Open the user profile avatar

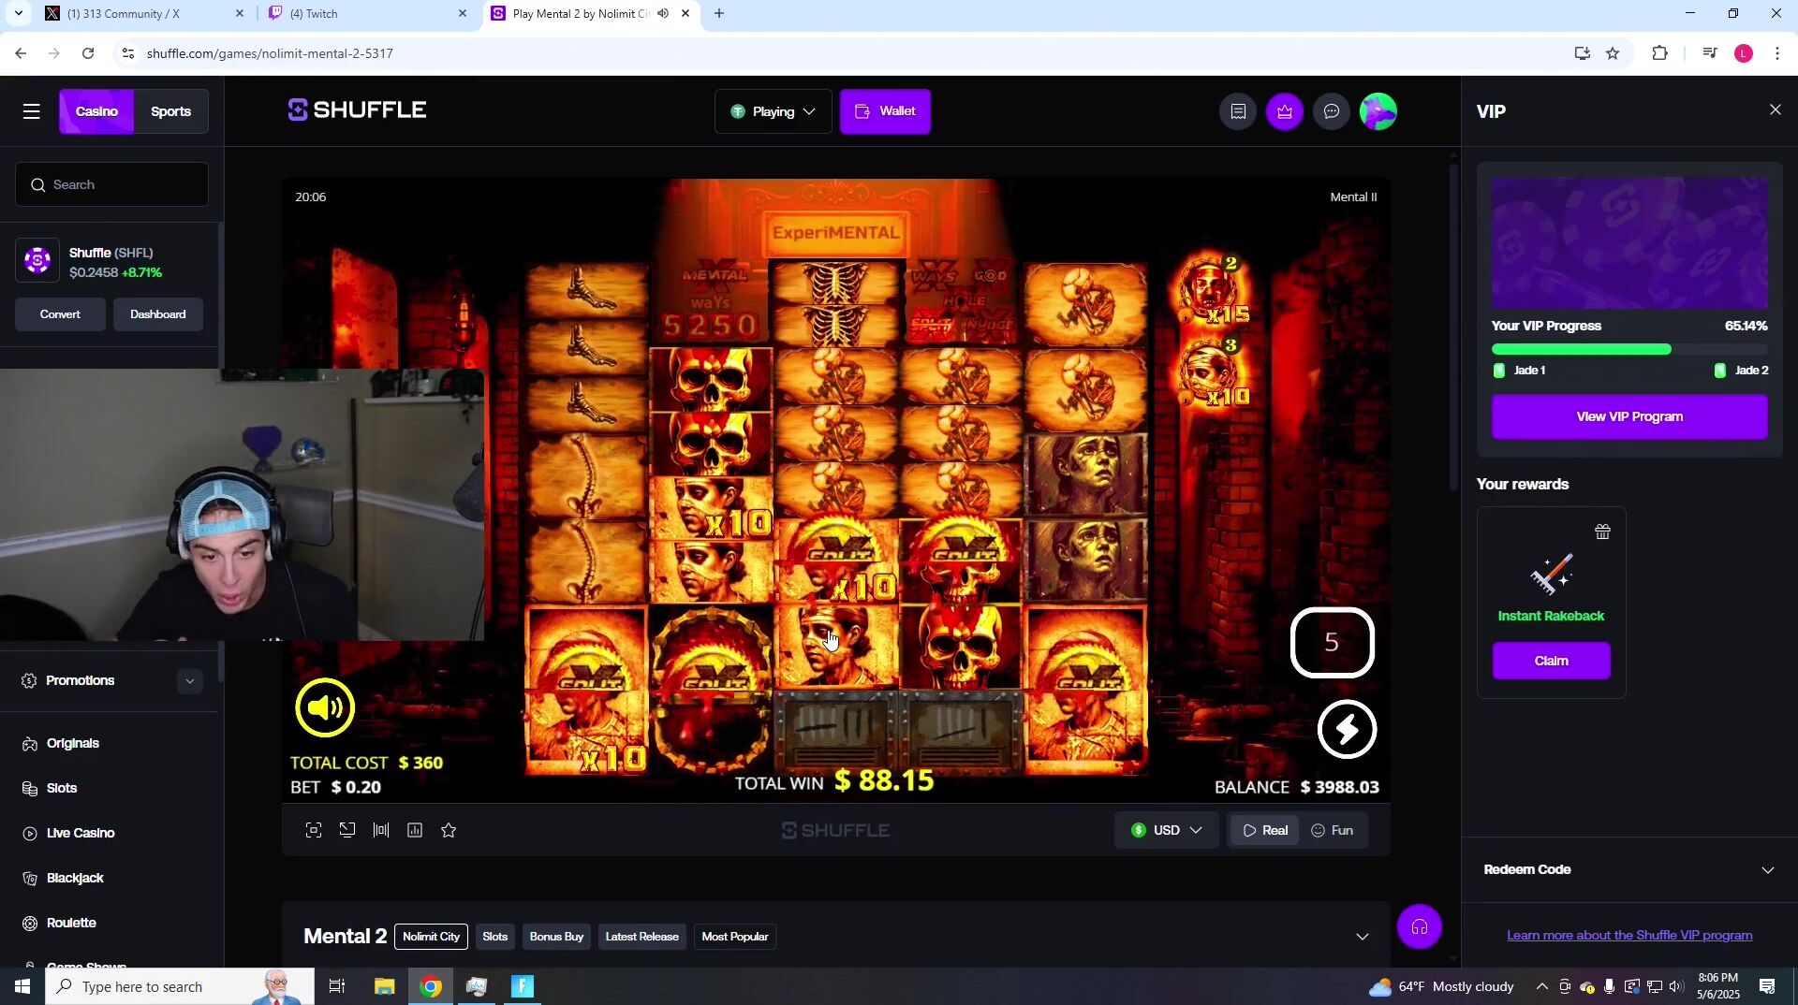coord(1378,111)
